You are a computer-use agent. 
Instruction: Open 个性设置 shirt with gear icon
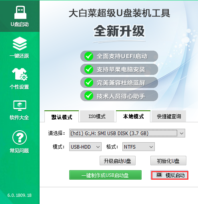click(x=20, y=75)
